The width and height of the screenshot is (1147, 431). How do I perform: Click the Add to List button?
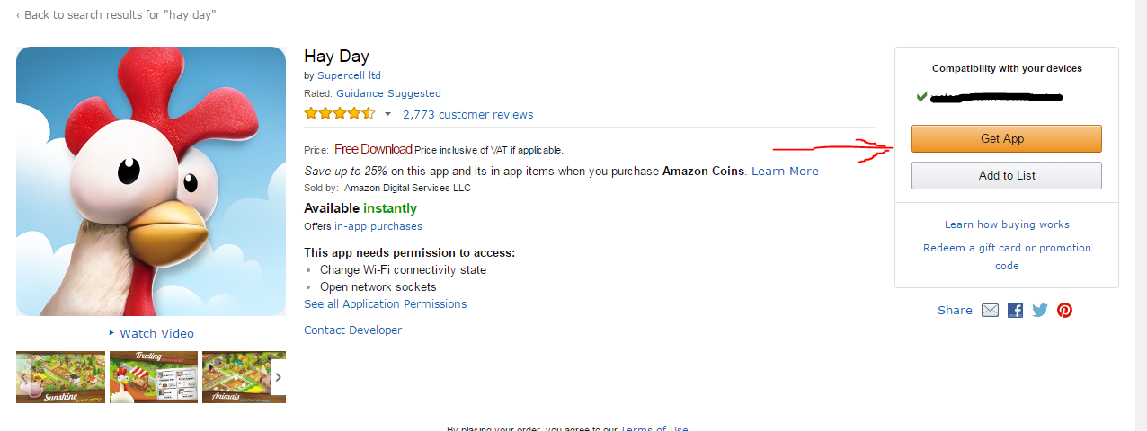[x=1007, y=175]
